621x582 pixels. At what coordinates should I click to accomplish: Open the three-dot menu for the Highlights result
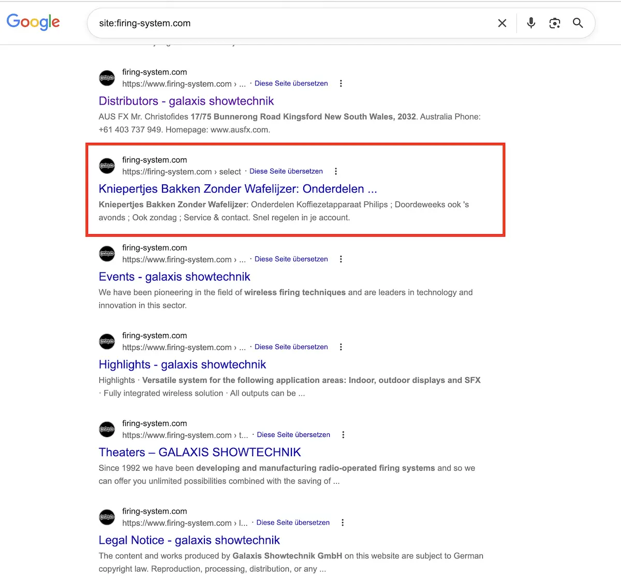(341, 346)
